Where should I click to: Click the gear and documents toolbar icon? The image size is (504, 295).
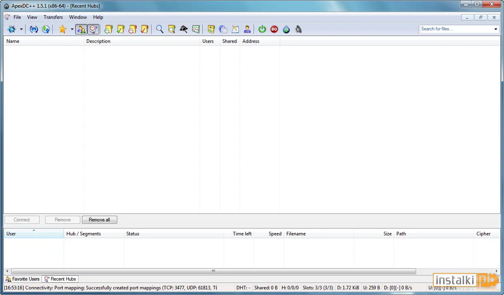click(223, 29)
